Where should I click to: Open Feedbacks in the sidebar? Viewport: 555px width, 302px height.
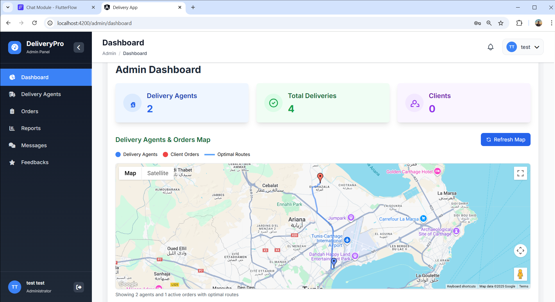(x=46, y=162)
